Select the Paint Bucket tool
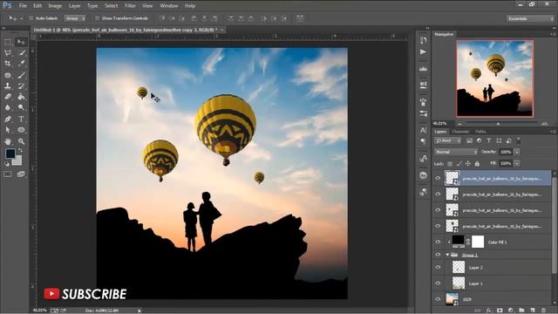 coord(21,97)
